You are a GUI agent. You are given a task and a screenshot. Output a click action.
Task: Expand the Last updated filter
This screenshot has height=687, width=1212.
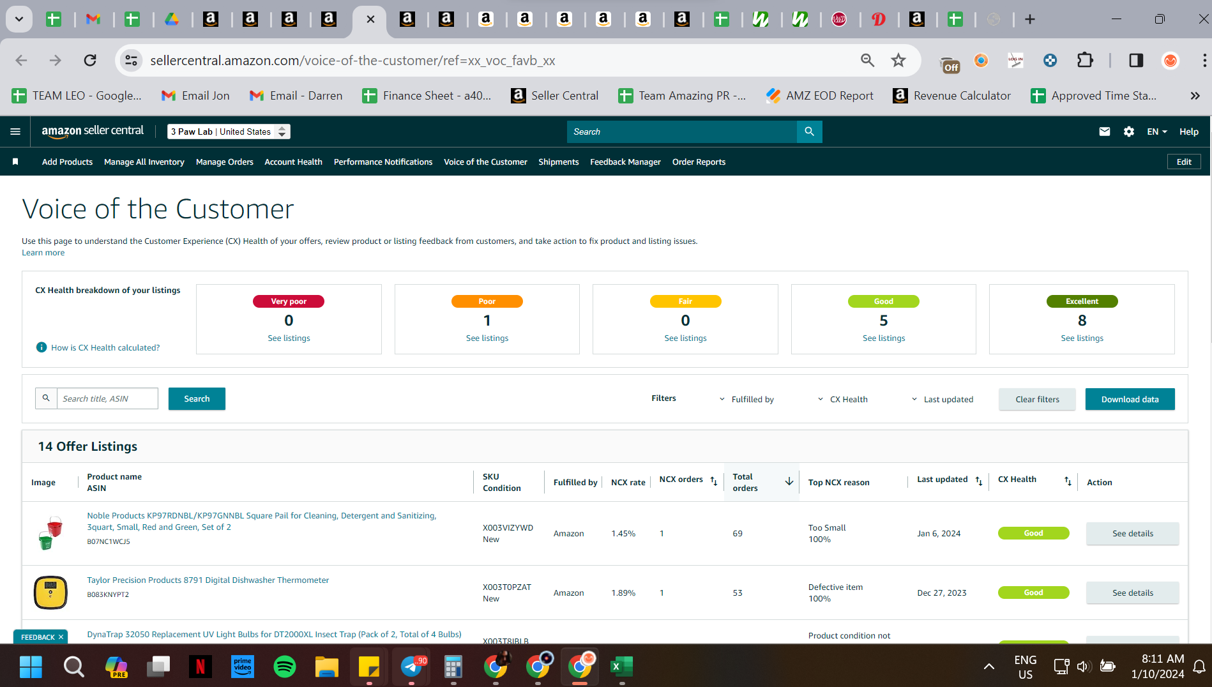(942, 399)
